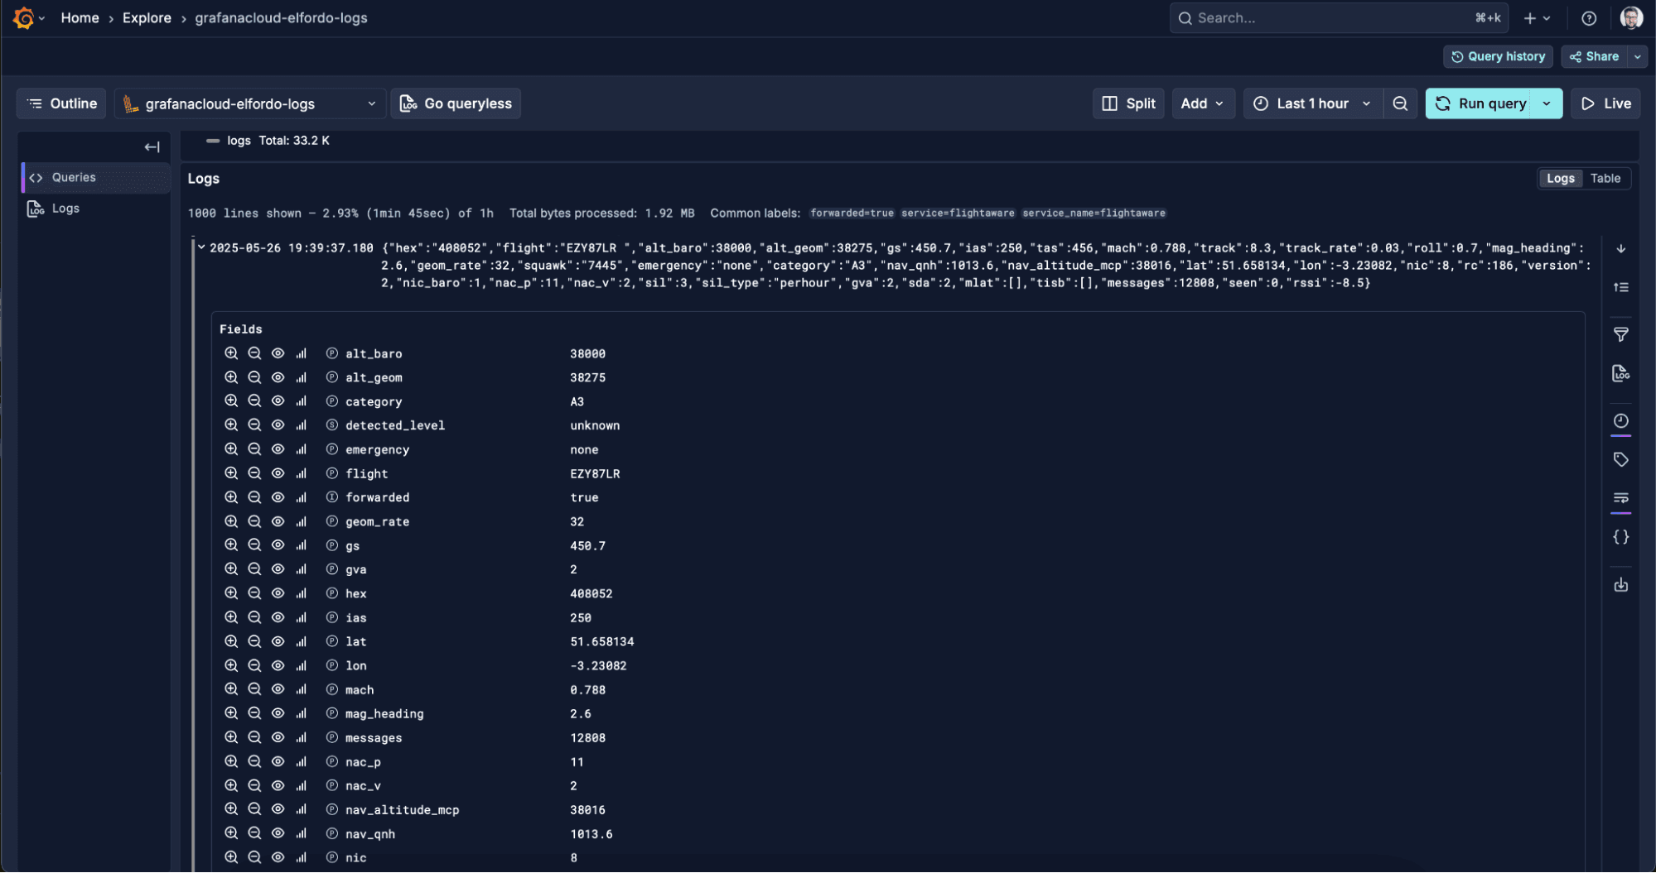1656x873 pixels.
Task: Toggle visibility of the category field
Action: (278, 400)
